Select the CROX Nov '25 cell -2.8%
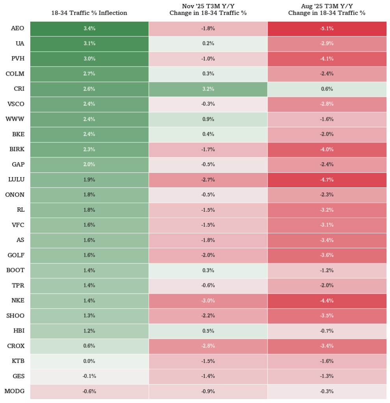390x403 pixels. [208, 346]
